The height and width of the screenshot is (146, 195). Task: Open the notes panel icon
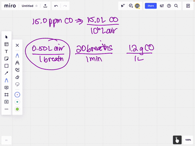(x=188, y=6)
